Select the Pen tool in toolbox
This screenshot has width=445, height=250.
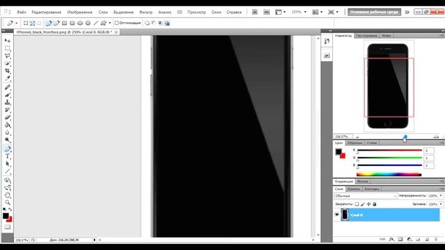click(8, 149)
